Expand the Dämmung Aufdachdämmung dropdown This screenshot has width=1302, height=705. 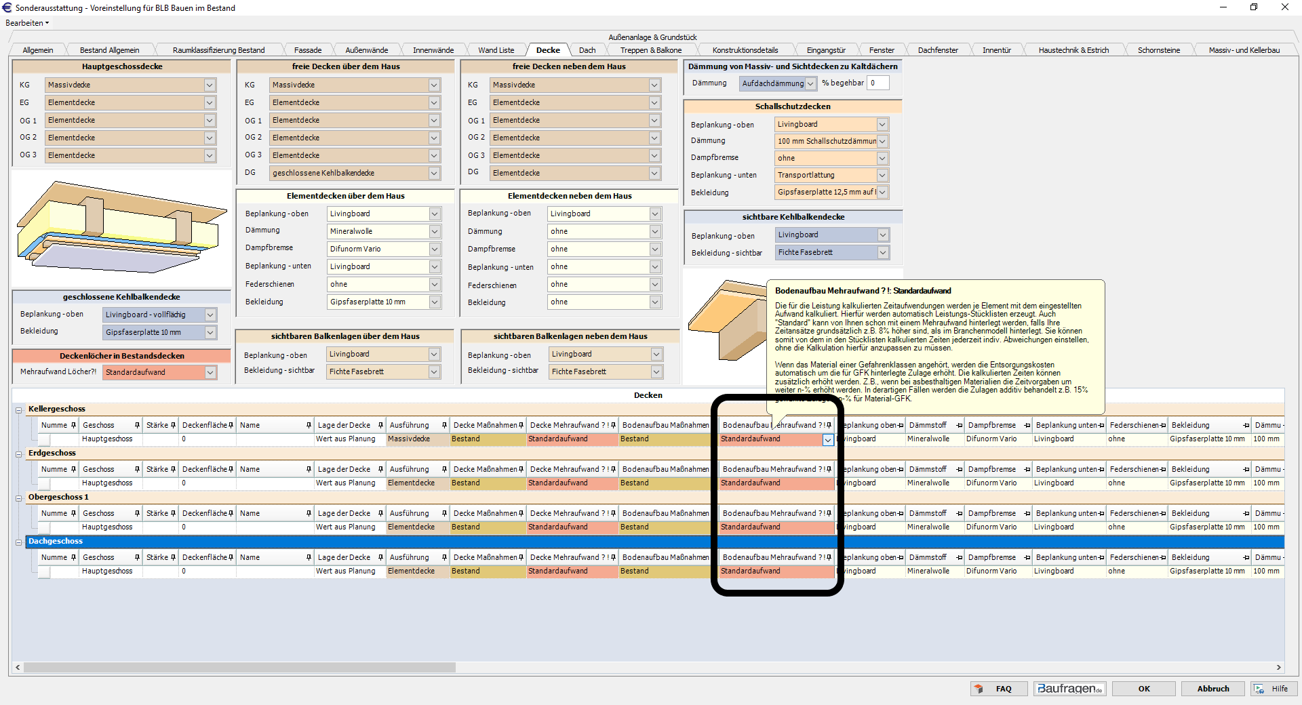pyautogui.click(x=810, y=83)
